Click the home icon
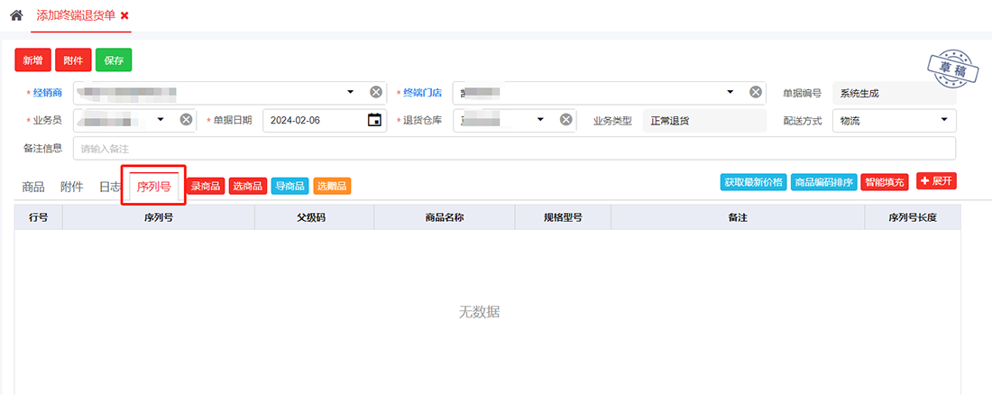The image size is (992, 395). (16, 15)
